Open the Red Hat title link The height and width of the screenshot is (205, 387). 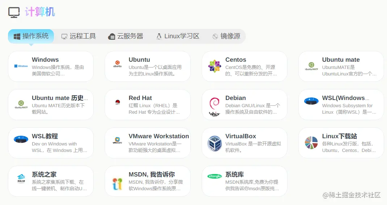pyautogui.click(x=140, y=98)
